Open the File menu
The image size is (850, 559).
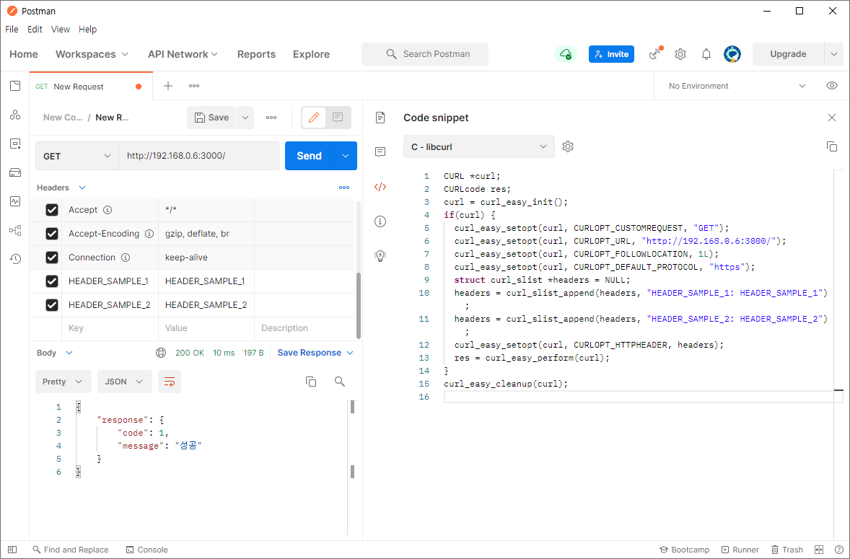[x=12, y=30]
